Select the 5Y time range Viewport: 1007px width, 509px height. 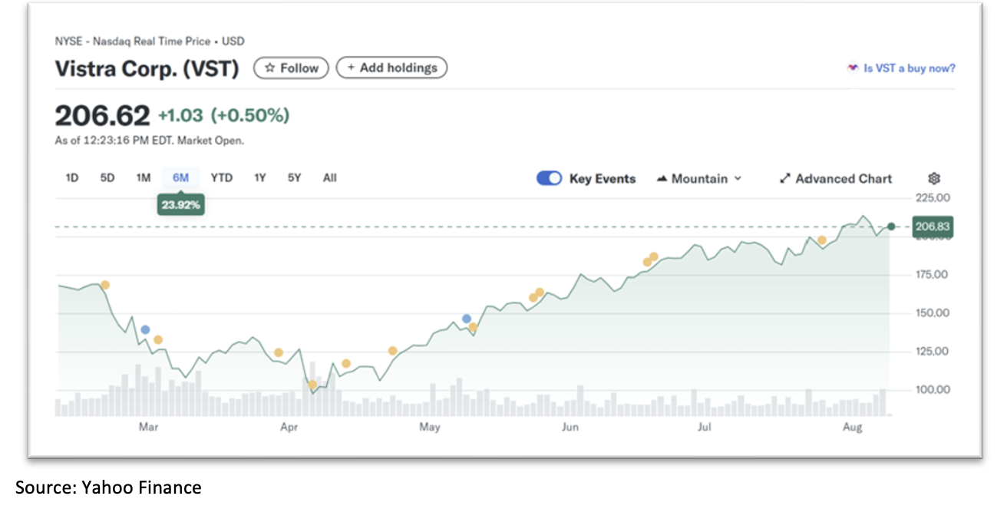(x=294, y=177)
